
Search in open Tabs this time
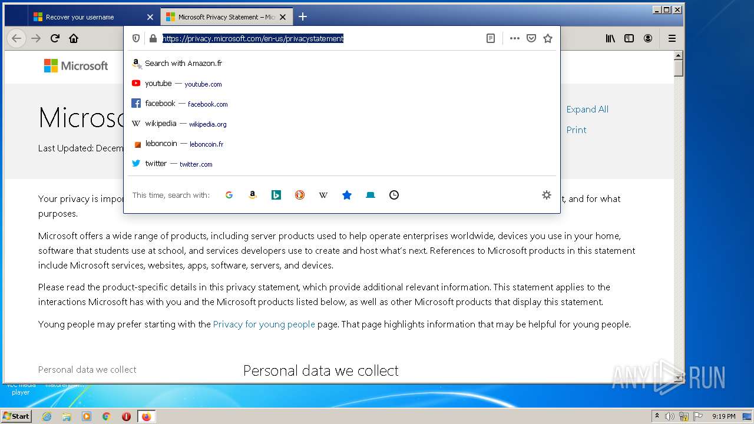tap(371, 195)
